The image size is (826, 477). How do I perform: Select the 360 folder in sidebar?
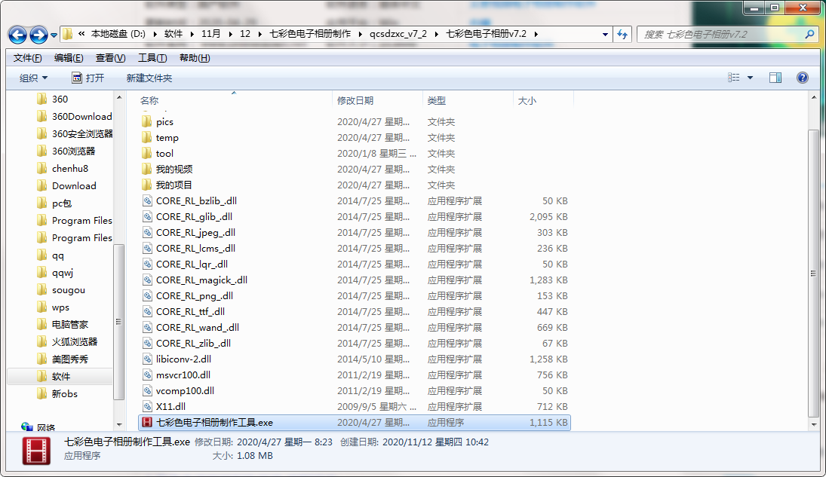pos(60,99)
